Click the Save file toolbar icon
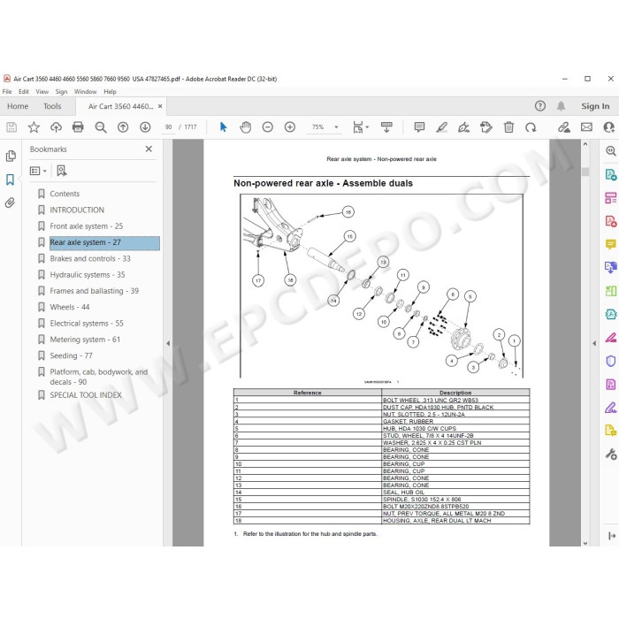This screenshot has height=619, width=619. (11, 127)
